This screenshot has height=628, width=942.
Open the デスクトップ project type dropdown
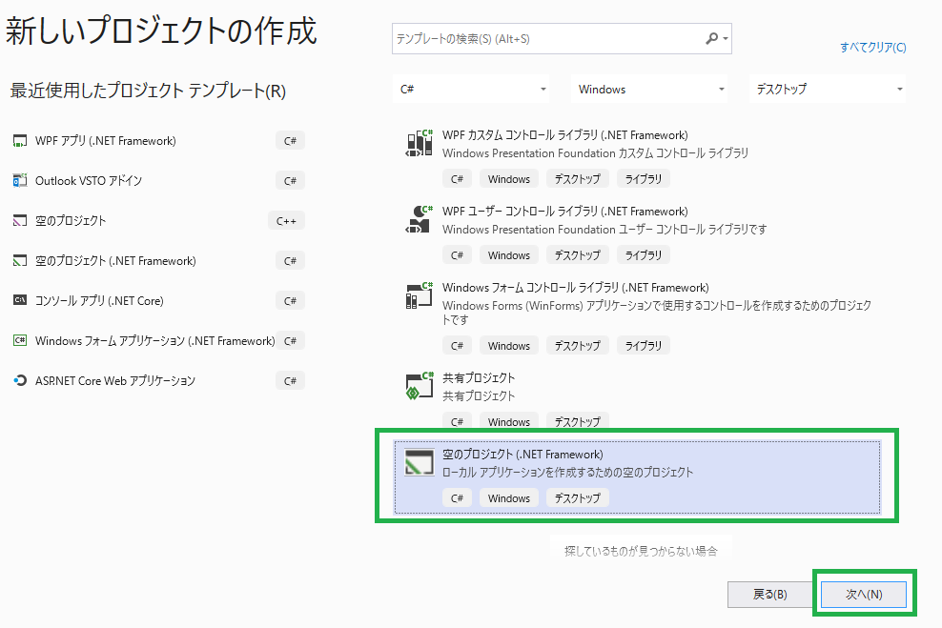point(828,89)
